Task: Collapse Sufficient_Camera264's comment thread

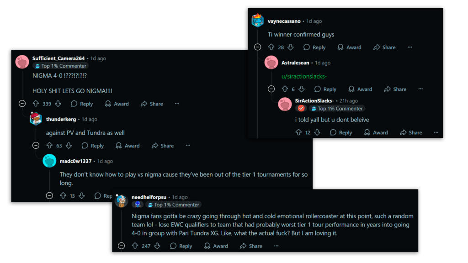Action: (22, 104)
